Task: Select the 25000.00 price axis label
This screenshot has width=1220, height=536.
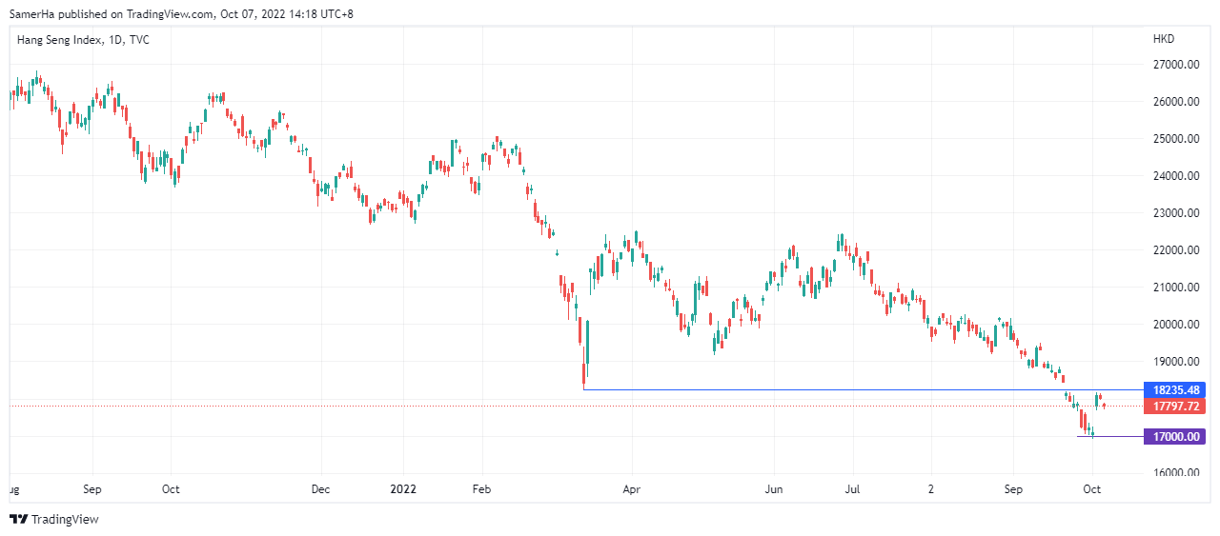Action: 1177,139
